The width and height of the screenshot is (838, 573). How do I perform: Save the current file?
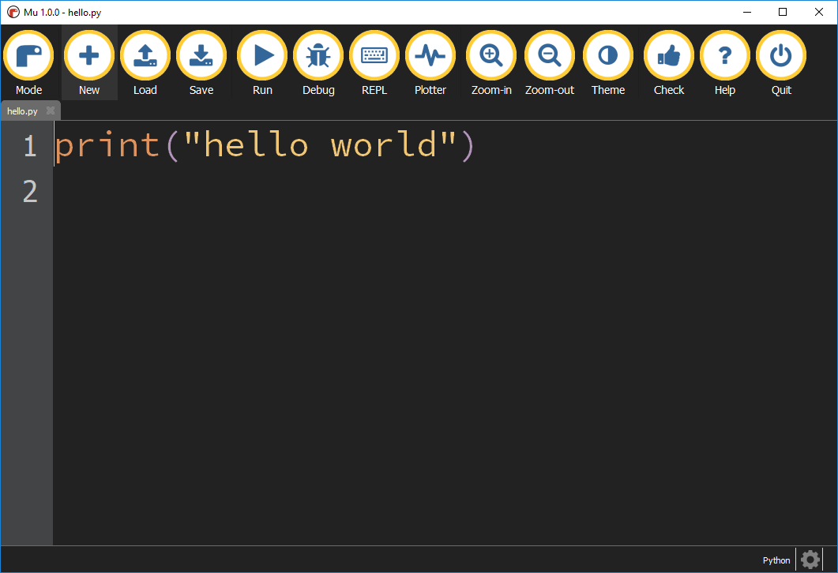pos(201,54)
